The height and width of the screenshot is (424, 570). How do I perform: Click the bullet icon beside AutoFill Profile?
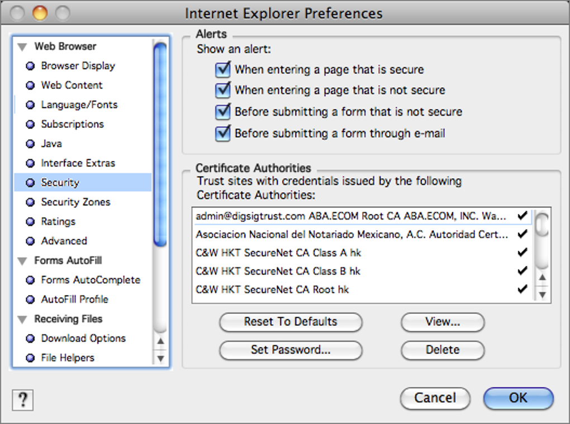[x=31, y=299]
